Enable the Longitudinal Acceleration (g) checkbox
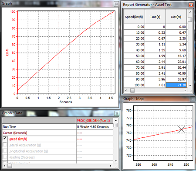The image size is (196, 171). click(5, 151)
